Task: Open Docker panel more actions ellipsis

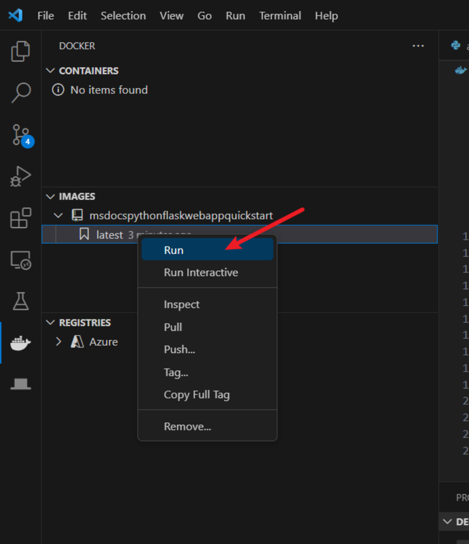Action: tap(418, 46)
